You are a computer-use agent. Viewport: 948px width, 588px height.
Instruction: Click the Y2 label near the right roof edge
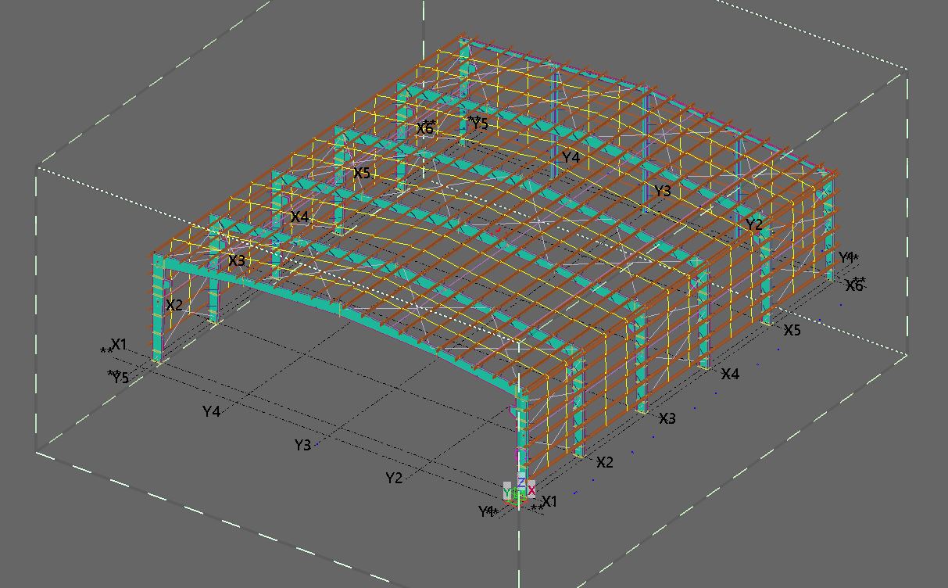pyautogui.click(x=753, y=224)
